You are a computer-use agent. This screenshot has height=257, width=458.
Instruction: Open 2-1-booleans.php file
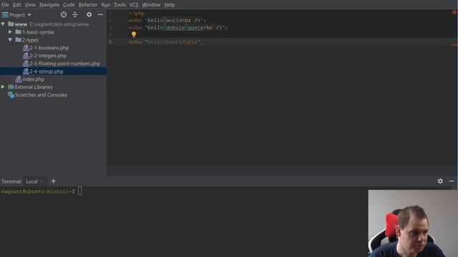[x=49, y=48]
